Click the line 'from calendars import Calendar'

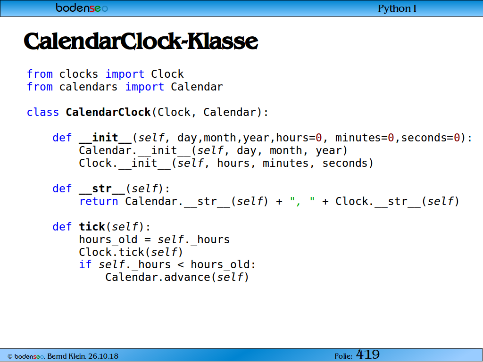tap(125, 87)
